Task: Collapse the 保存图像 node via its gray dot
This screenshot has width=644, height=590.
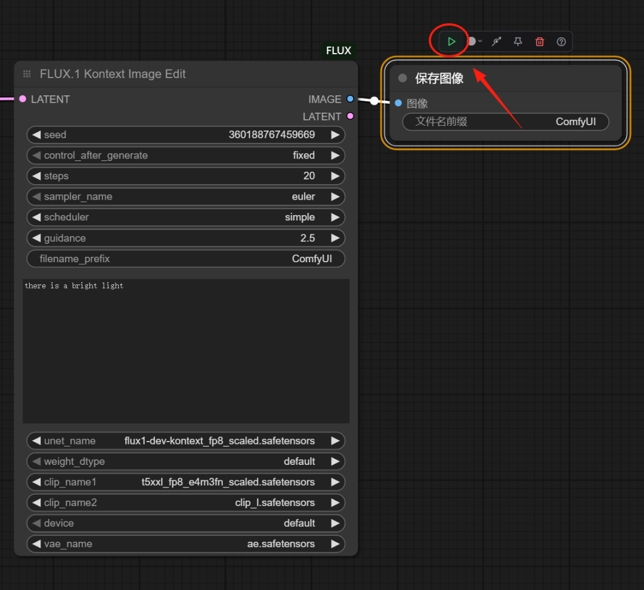Action: click(x=402, y=78)
